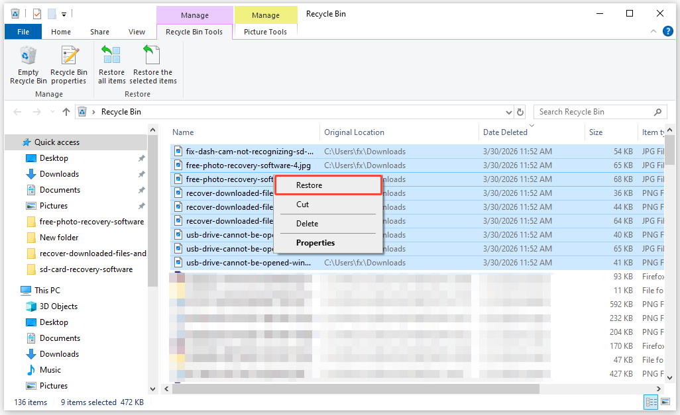The width and height of the screenshot is (680, 415).
Task: Click the Recycle Bin icon in address bar
Action: pyautogui.click(x=82, y=112)
